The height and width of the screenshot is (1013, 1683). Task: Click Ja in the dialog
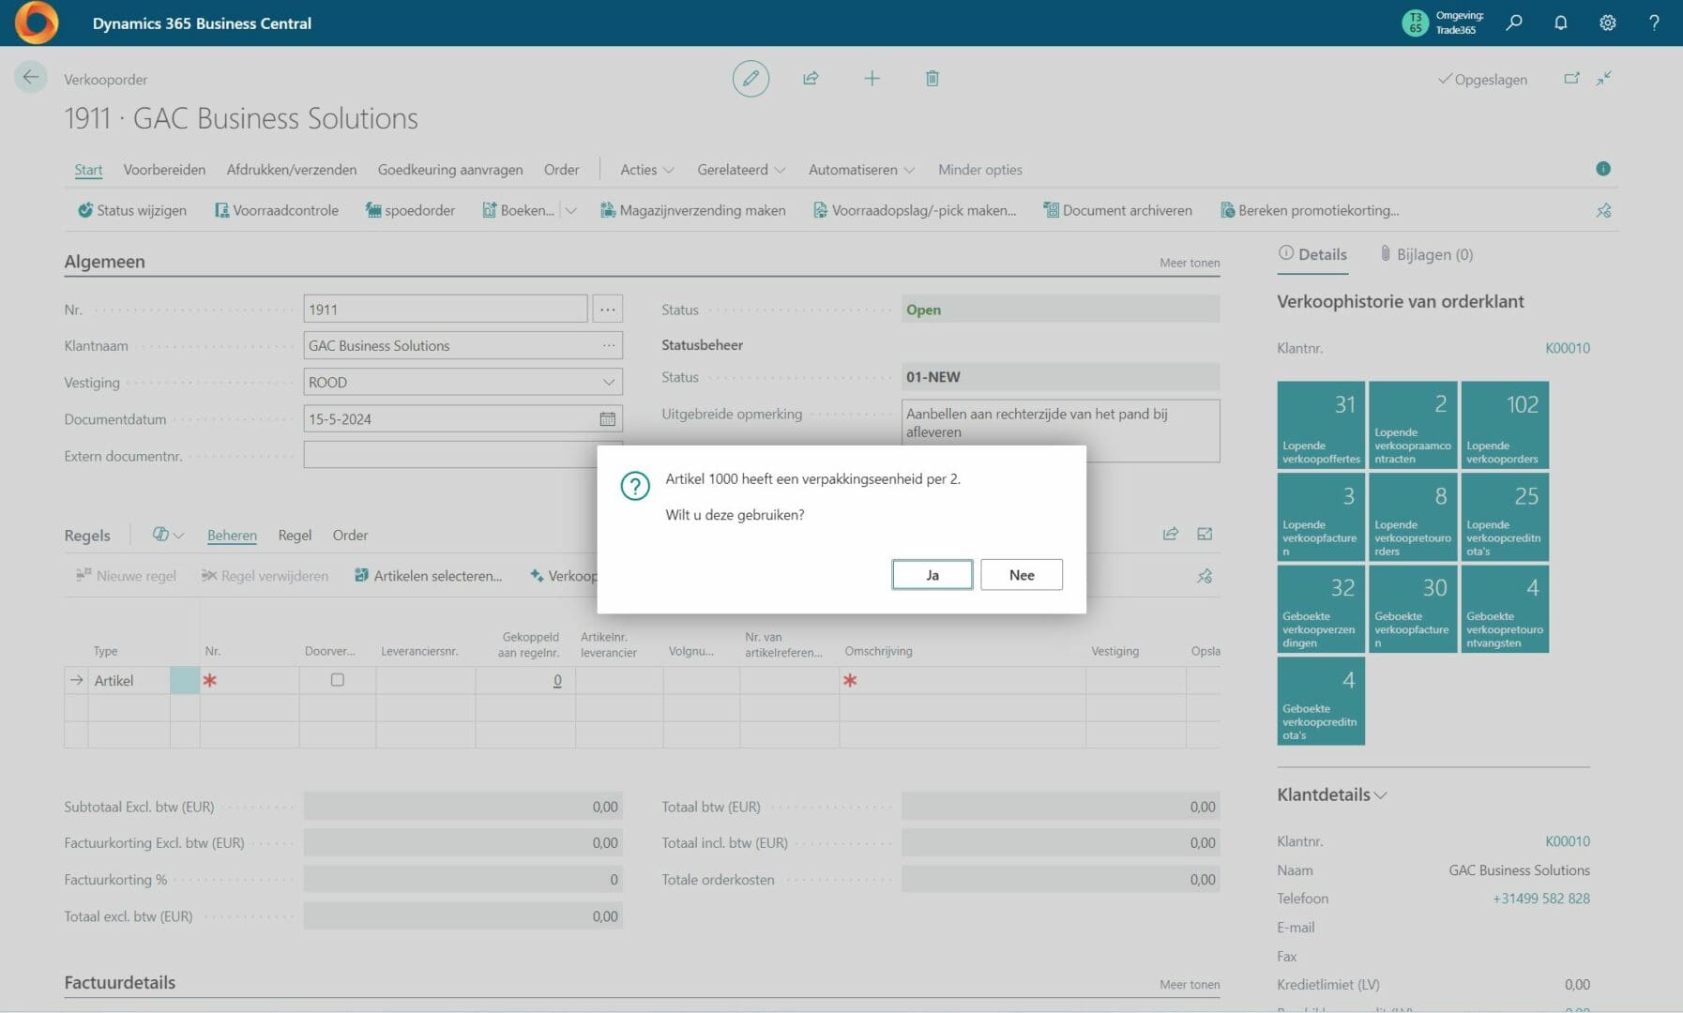[932, 575]
